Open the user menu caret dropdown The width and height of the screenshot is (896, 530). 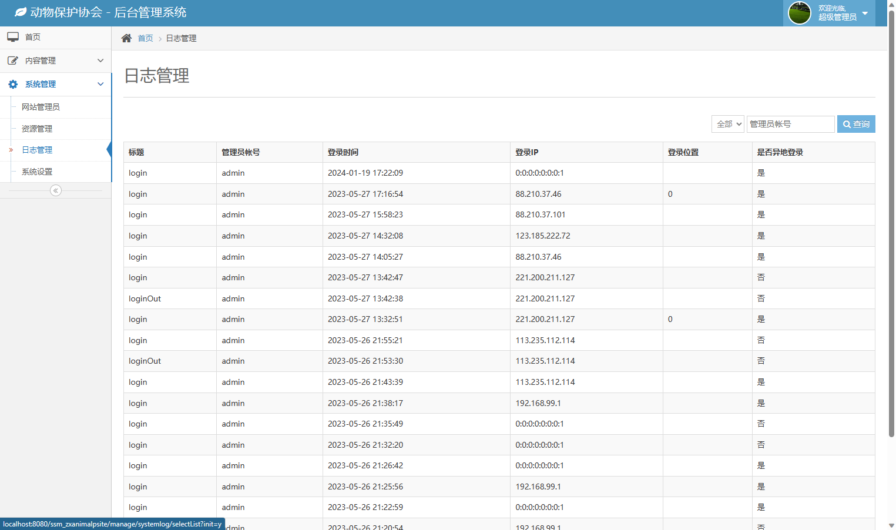click(x=865, y=13)
